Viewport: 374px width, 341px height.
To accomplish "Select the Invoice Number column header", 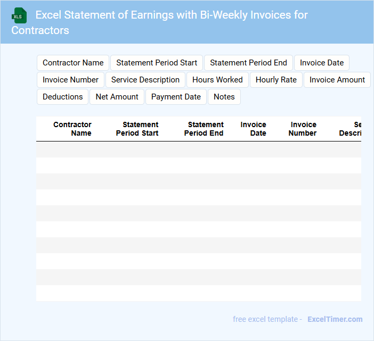I will tap(303, 129).
